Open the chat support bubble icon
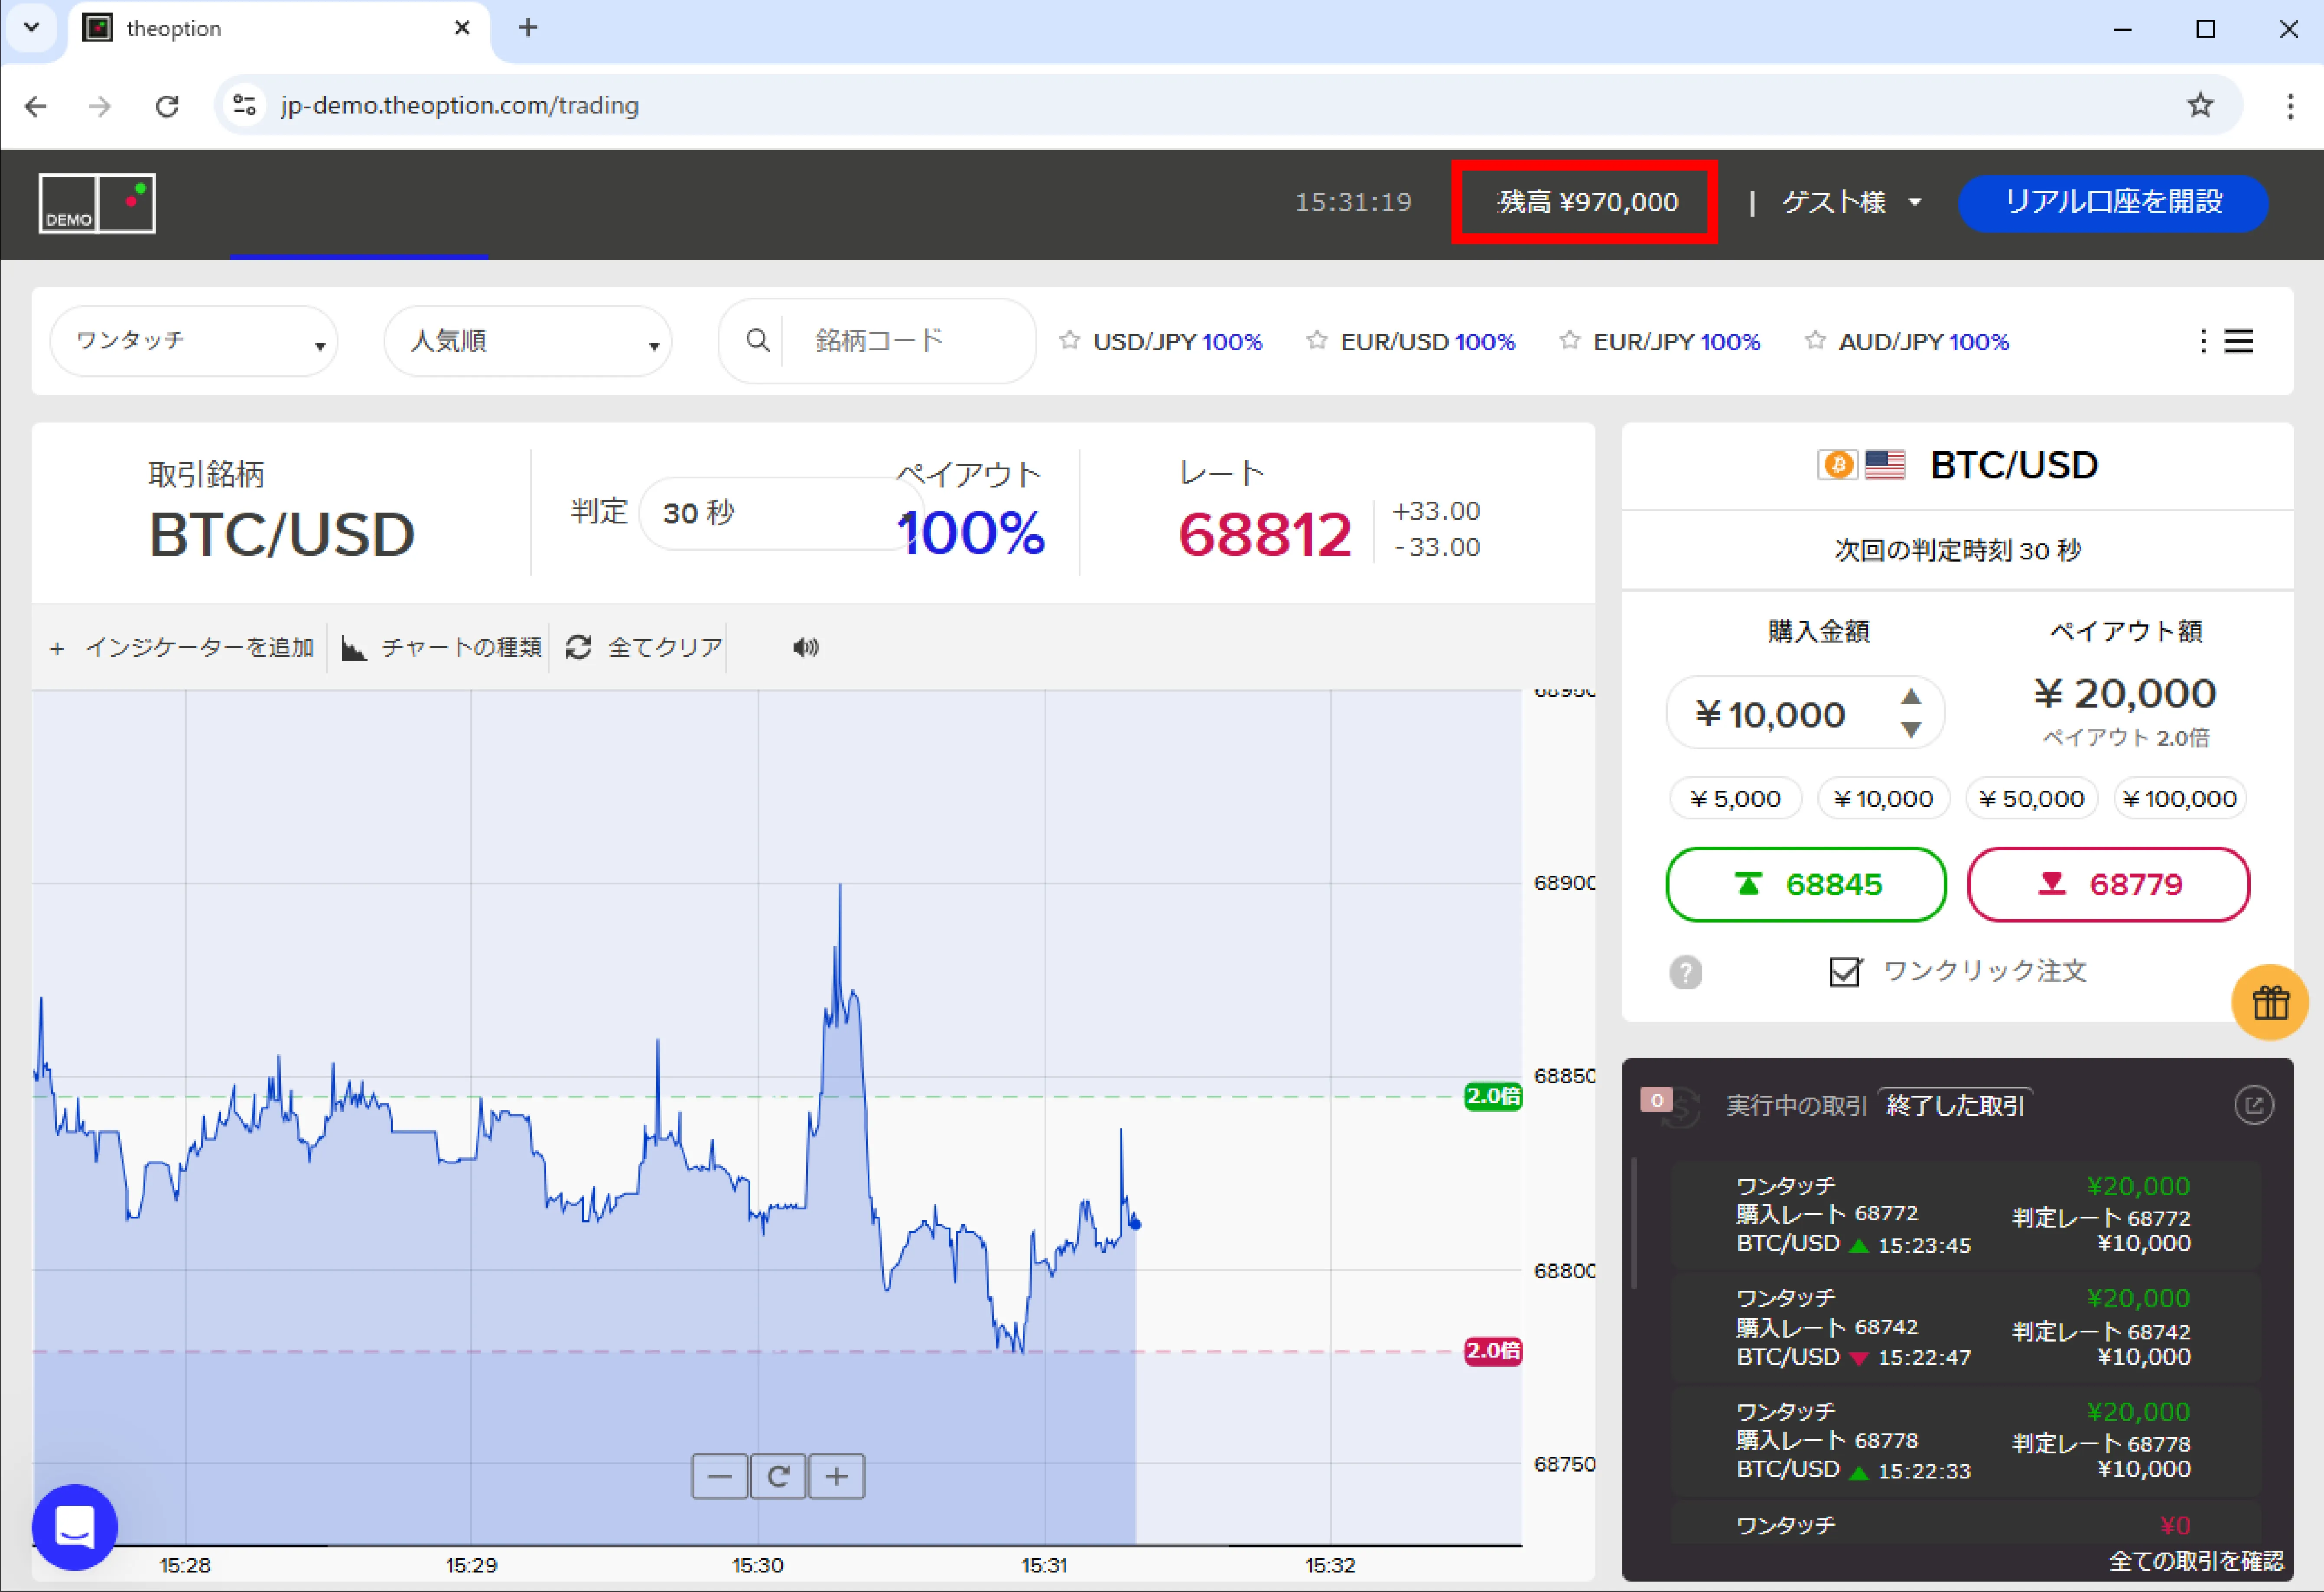The width and height of the screenshot is (2324, 1592). (75, 1526)
